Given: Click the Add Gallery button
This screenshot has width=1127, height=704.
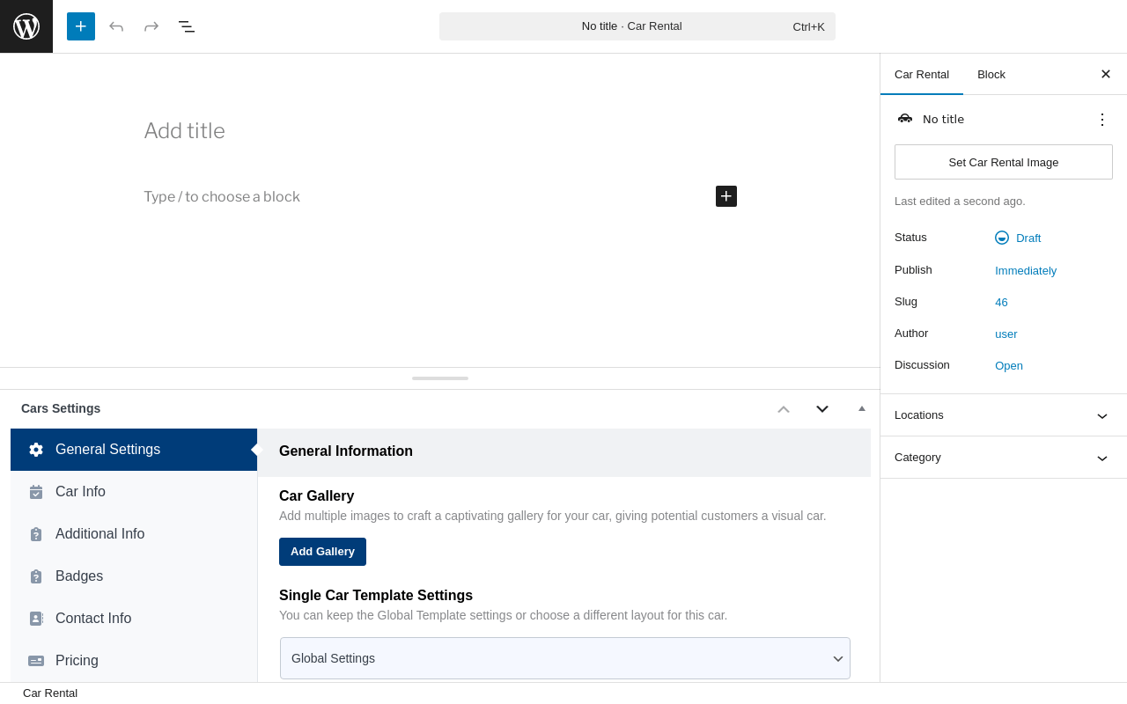Looking at the screenshot, I should click(x=322, y=552).
